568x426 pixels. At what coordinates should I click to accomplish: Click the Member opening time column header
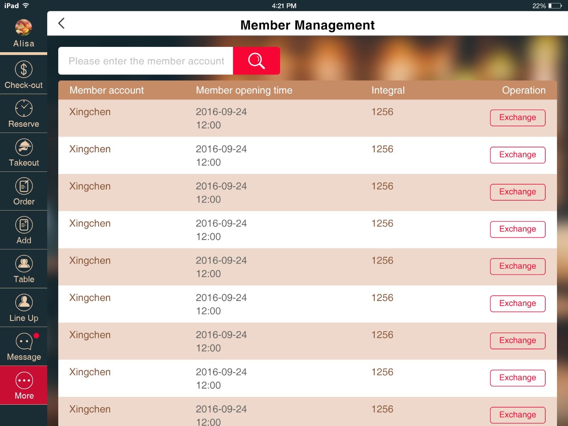pos(244,90)
